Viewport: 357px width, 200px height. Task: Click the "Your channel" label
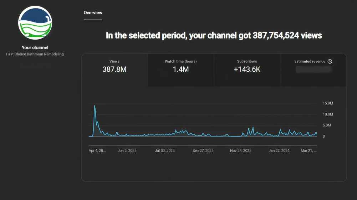point(35,47)
